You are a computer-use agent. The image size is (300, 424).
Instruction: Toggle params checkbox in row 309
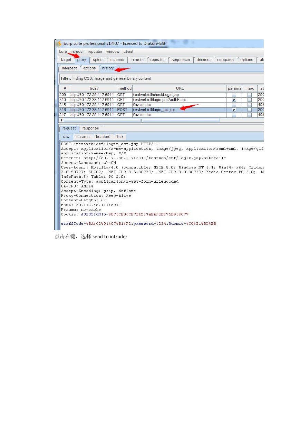[x=234, y=95]
